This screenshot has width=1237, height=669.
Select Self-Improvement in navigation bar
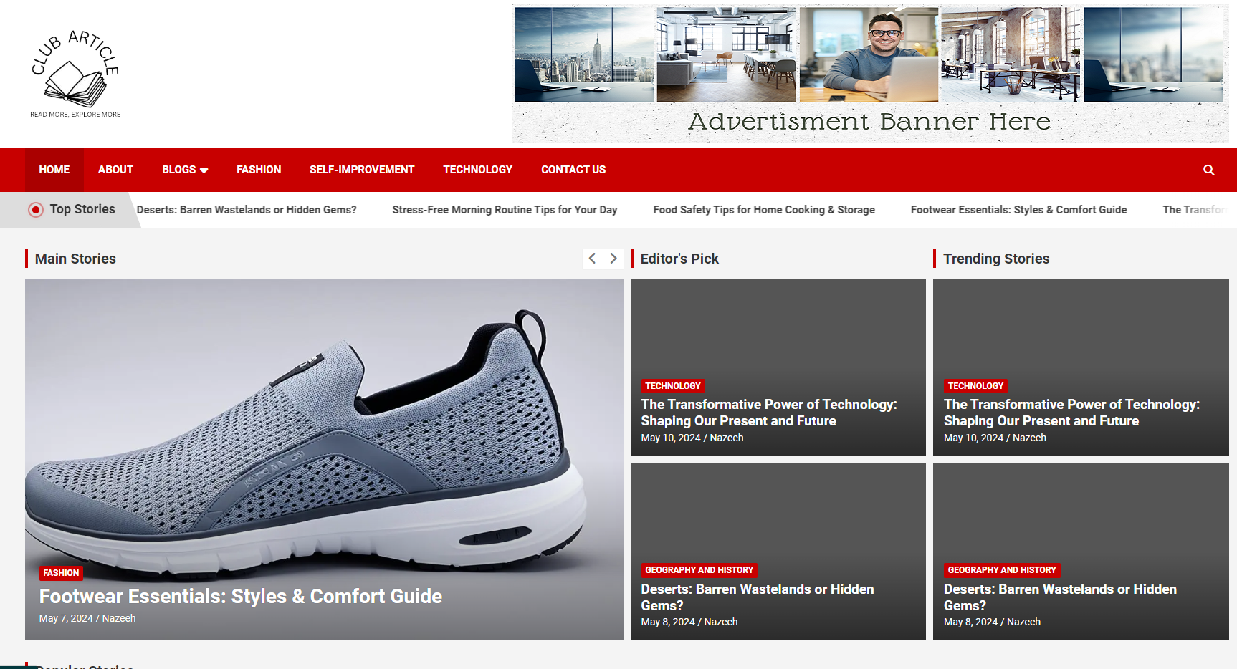tap(362, 170)
